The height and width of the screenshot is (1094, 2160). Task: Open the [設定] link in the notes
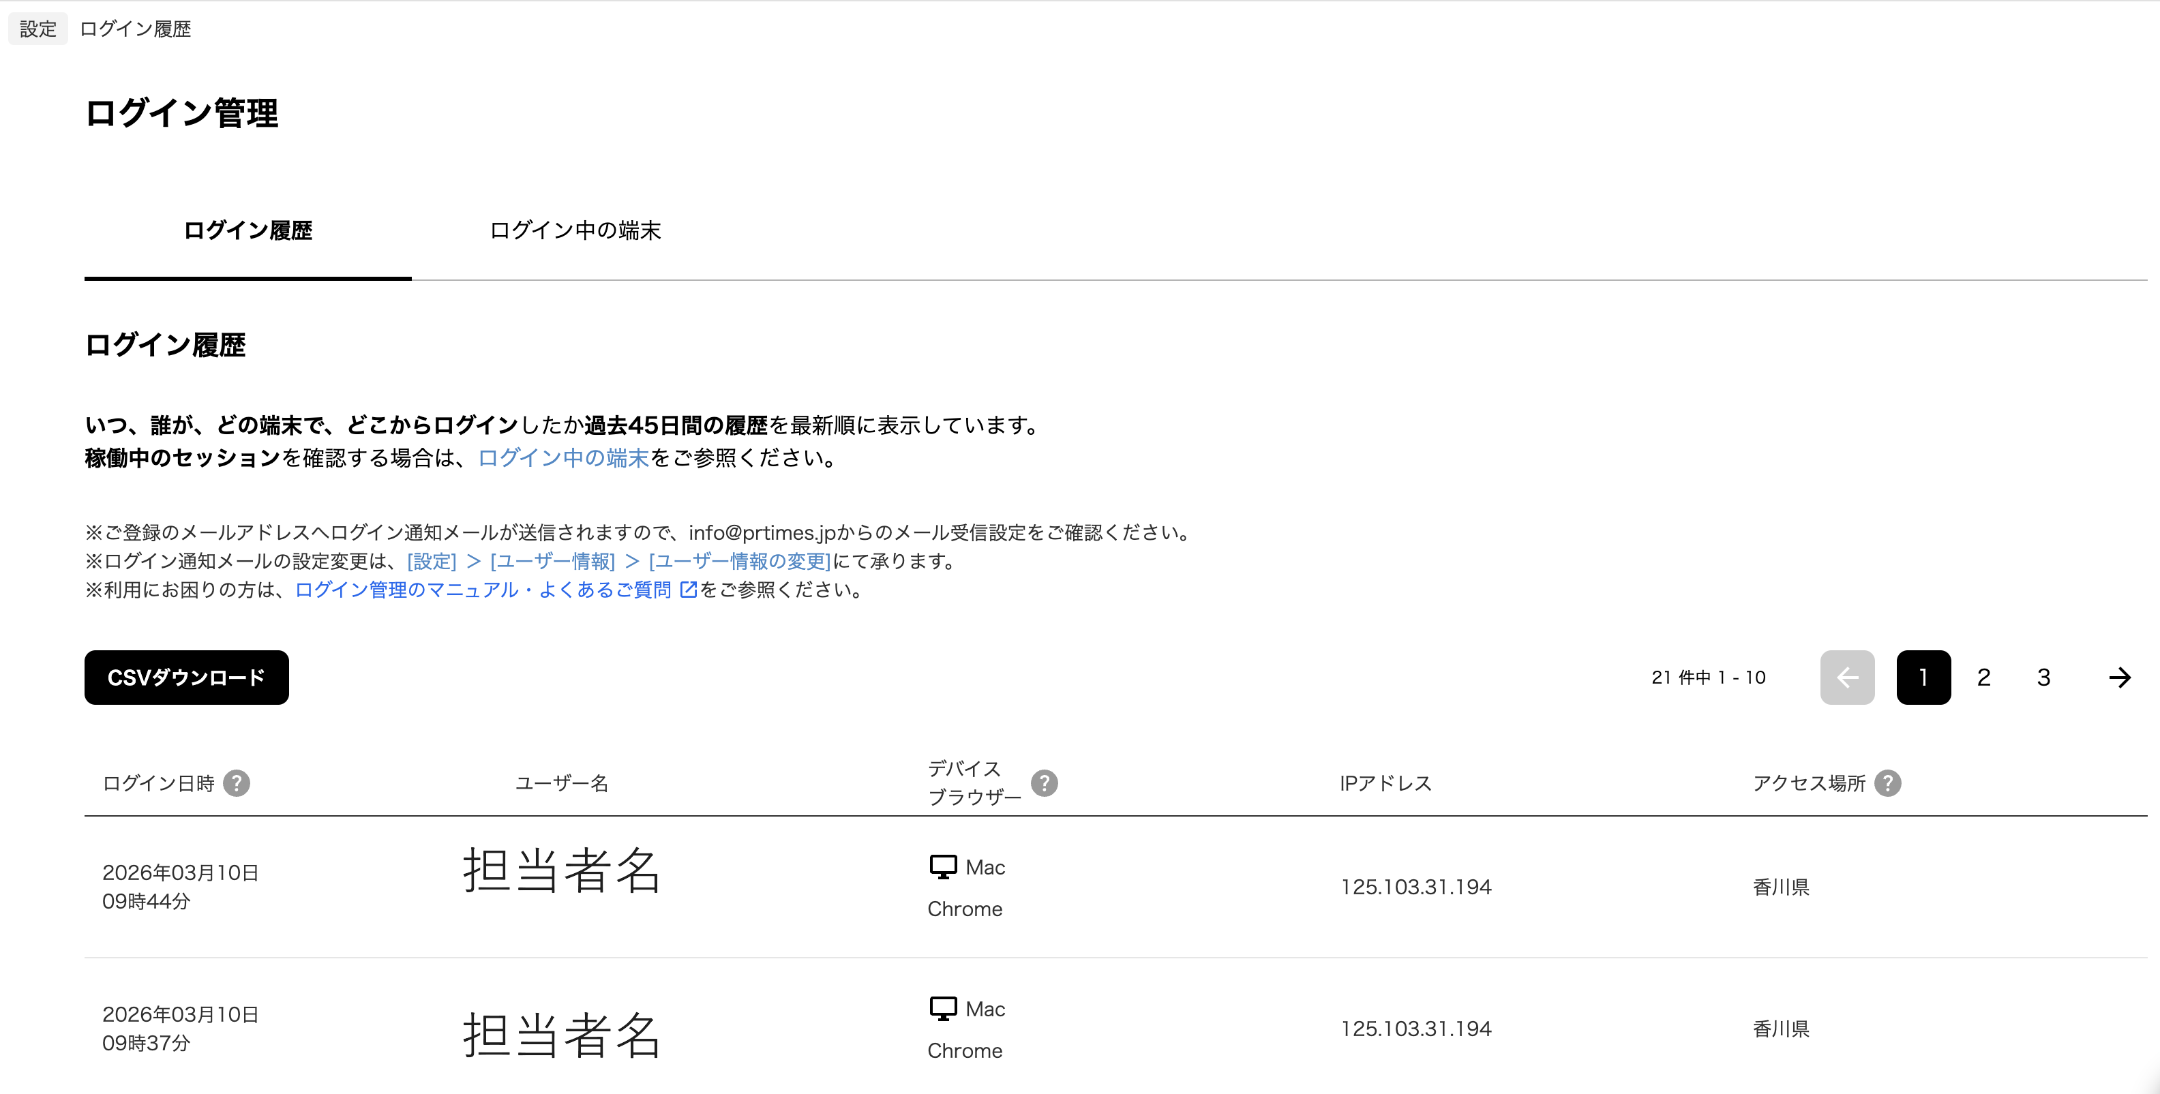[x=432, y=561]
